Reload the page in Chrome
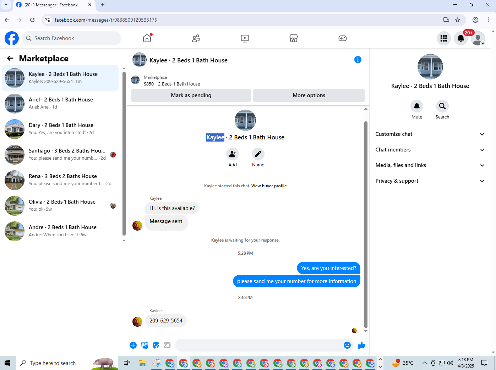The image size is (496, 370). coord(32,20)
